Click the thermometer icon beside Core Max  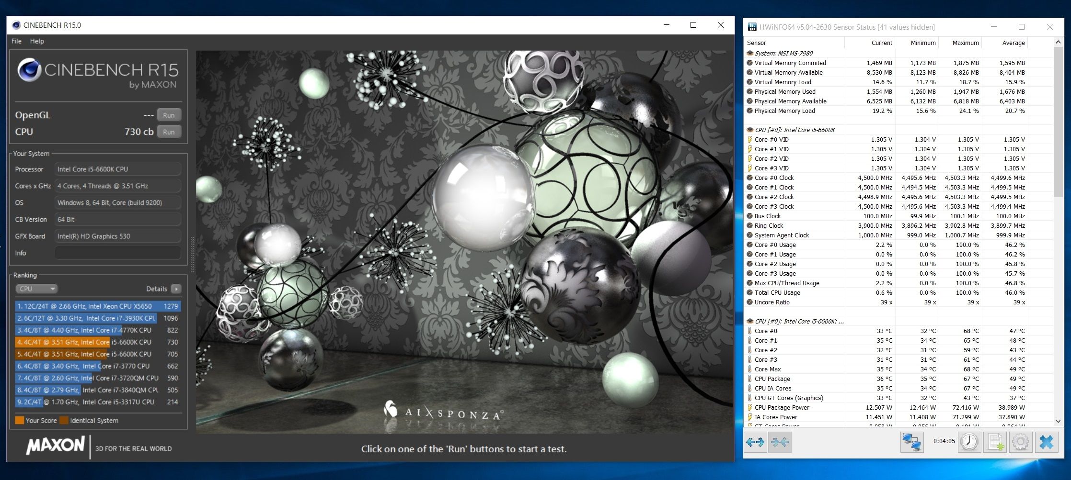(x=750, y=369)
